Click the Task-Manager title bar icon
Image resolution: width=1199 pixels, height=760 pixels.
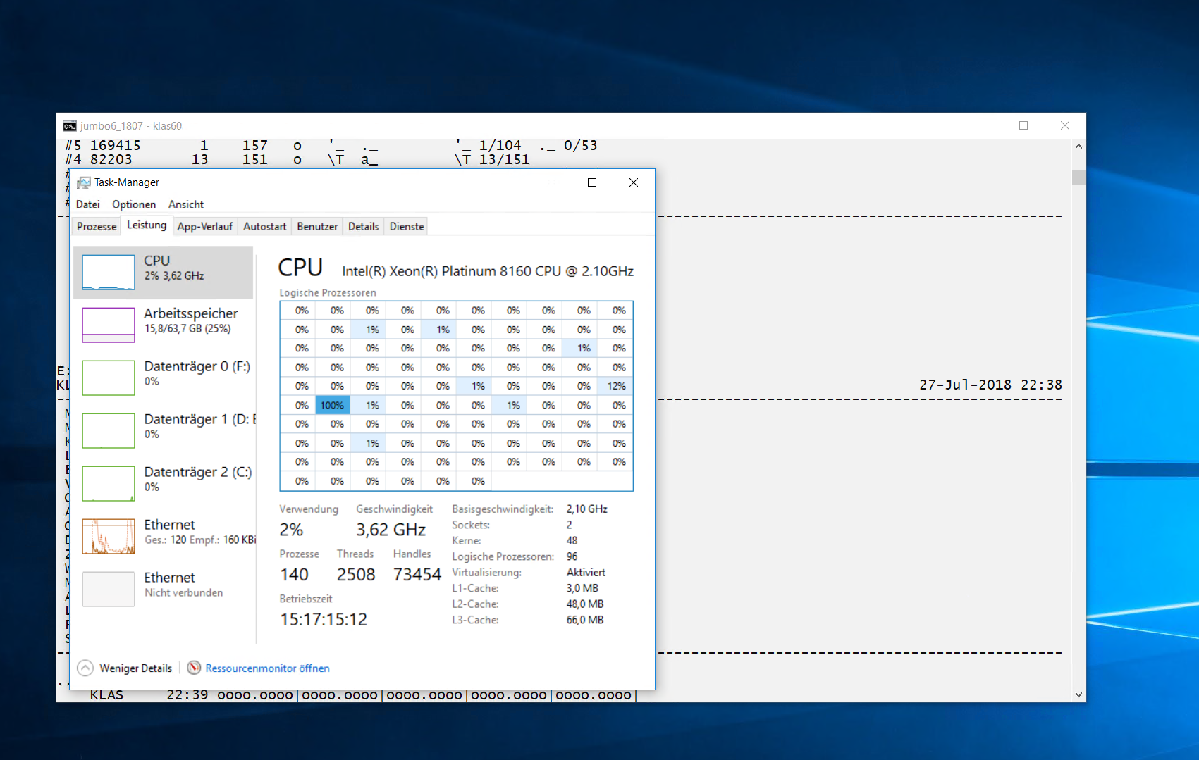tap(84, 182)
